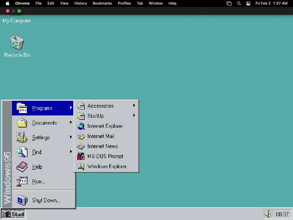Launch Internet Explorer text entry
The width and height of the screenshot is (293, 220).
pyautogui.click(x=105, y=126)
